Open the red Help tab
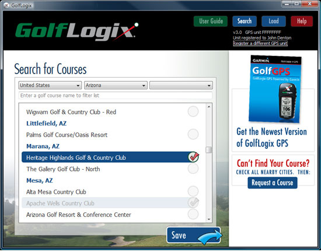 click(x=302, y=21)
